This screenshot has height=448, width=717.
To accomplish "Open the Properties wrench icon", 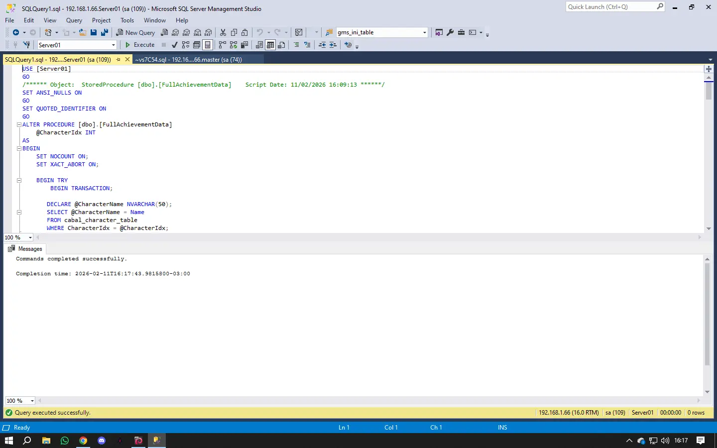I will coord(450,32).
